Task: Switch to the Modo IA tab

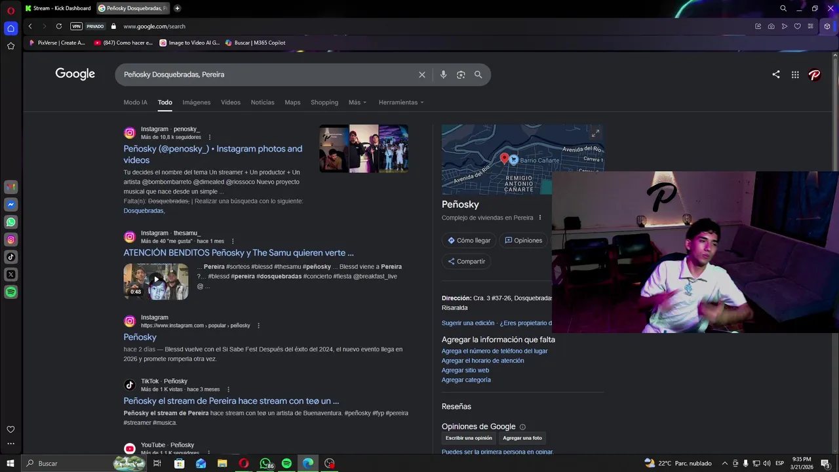Action: (x=136, y=102)
